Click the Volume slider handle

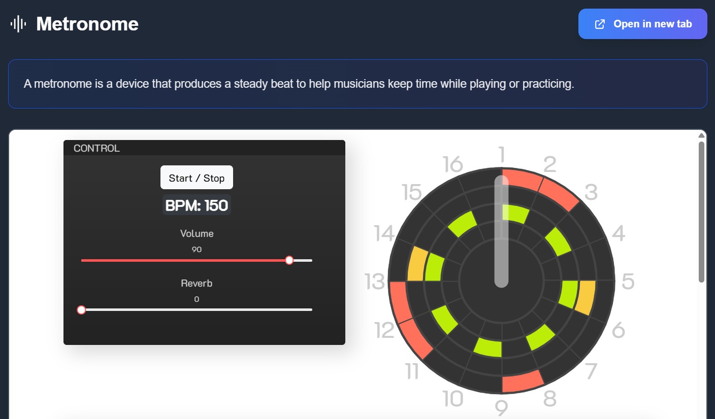coord(289,260)
